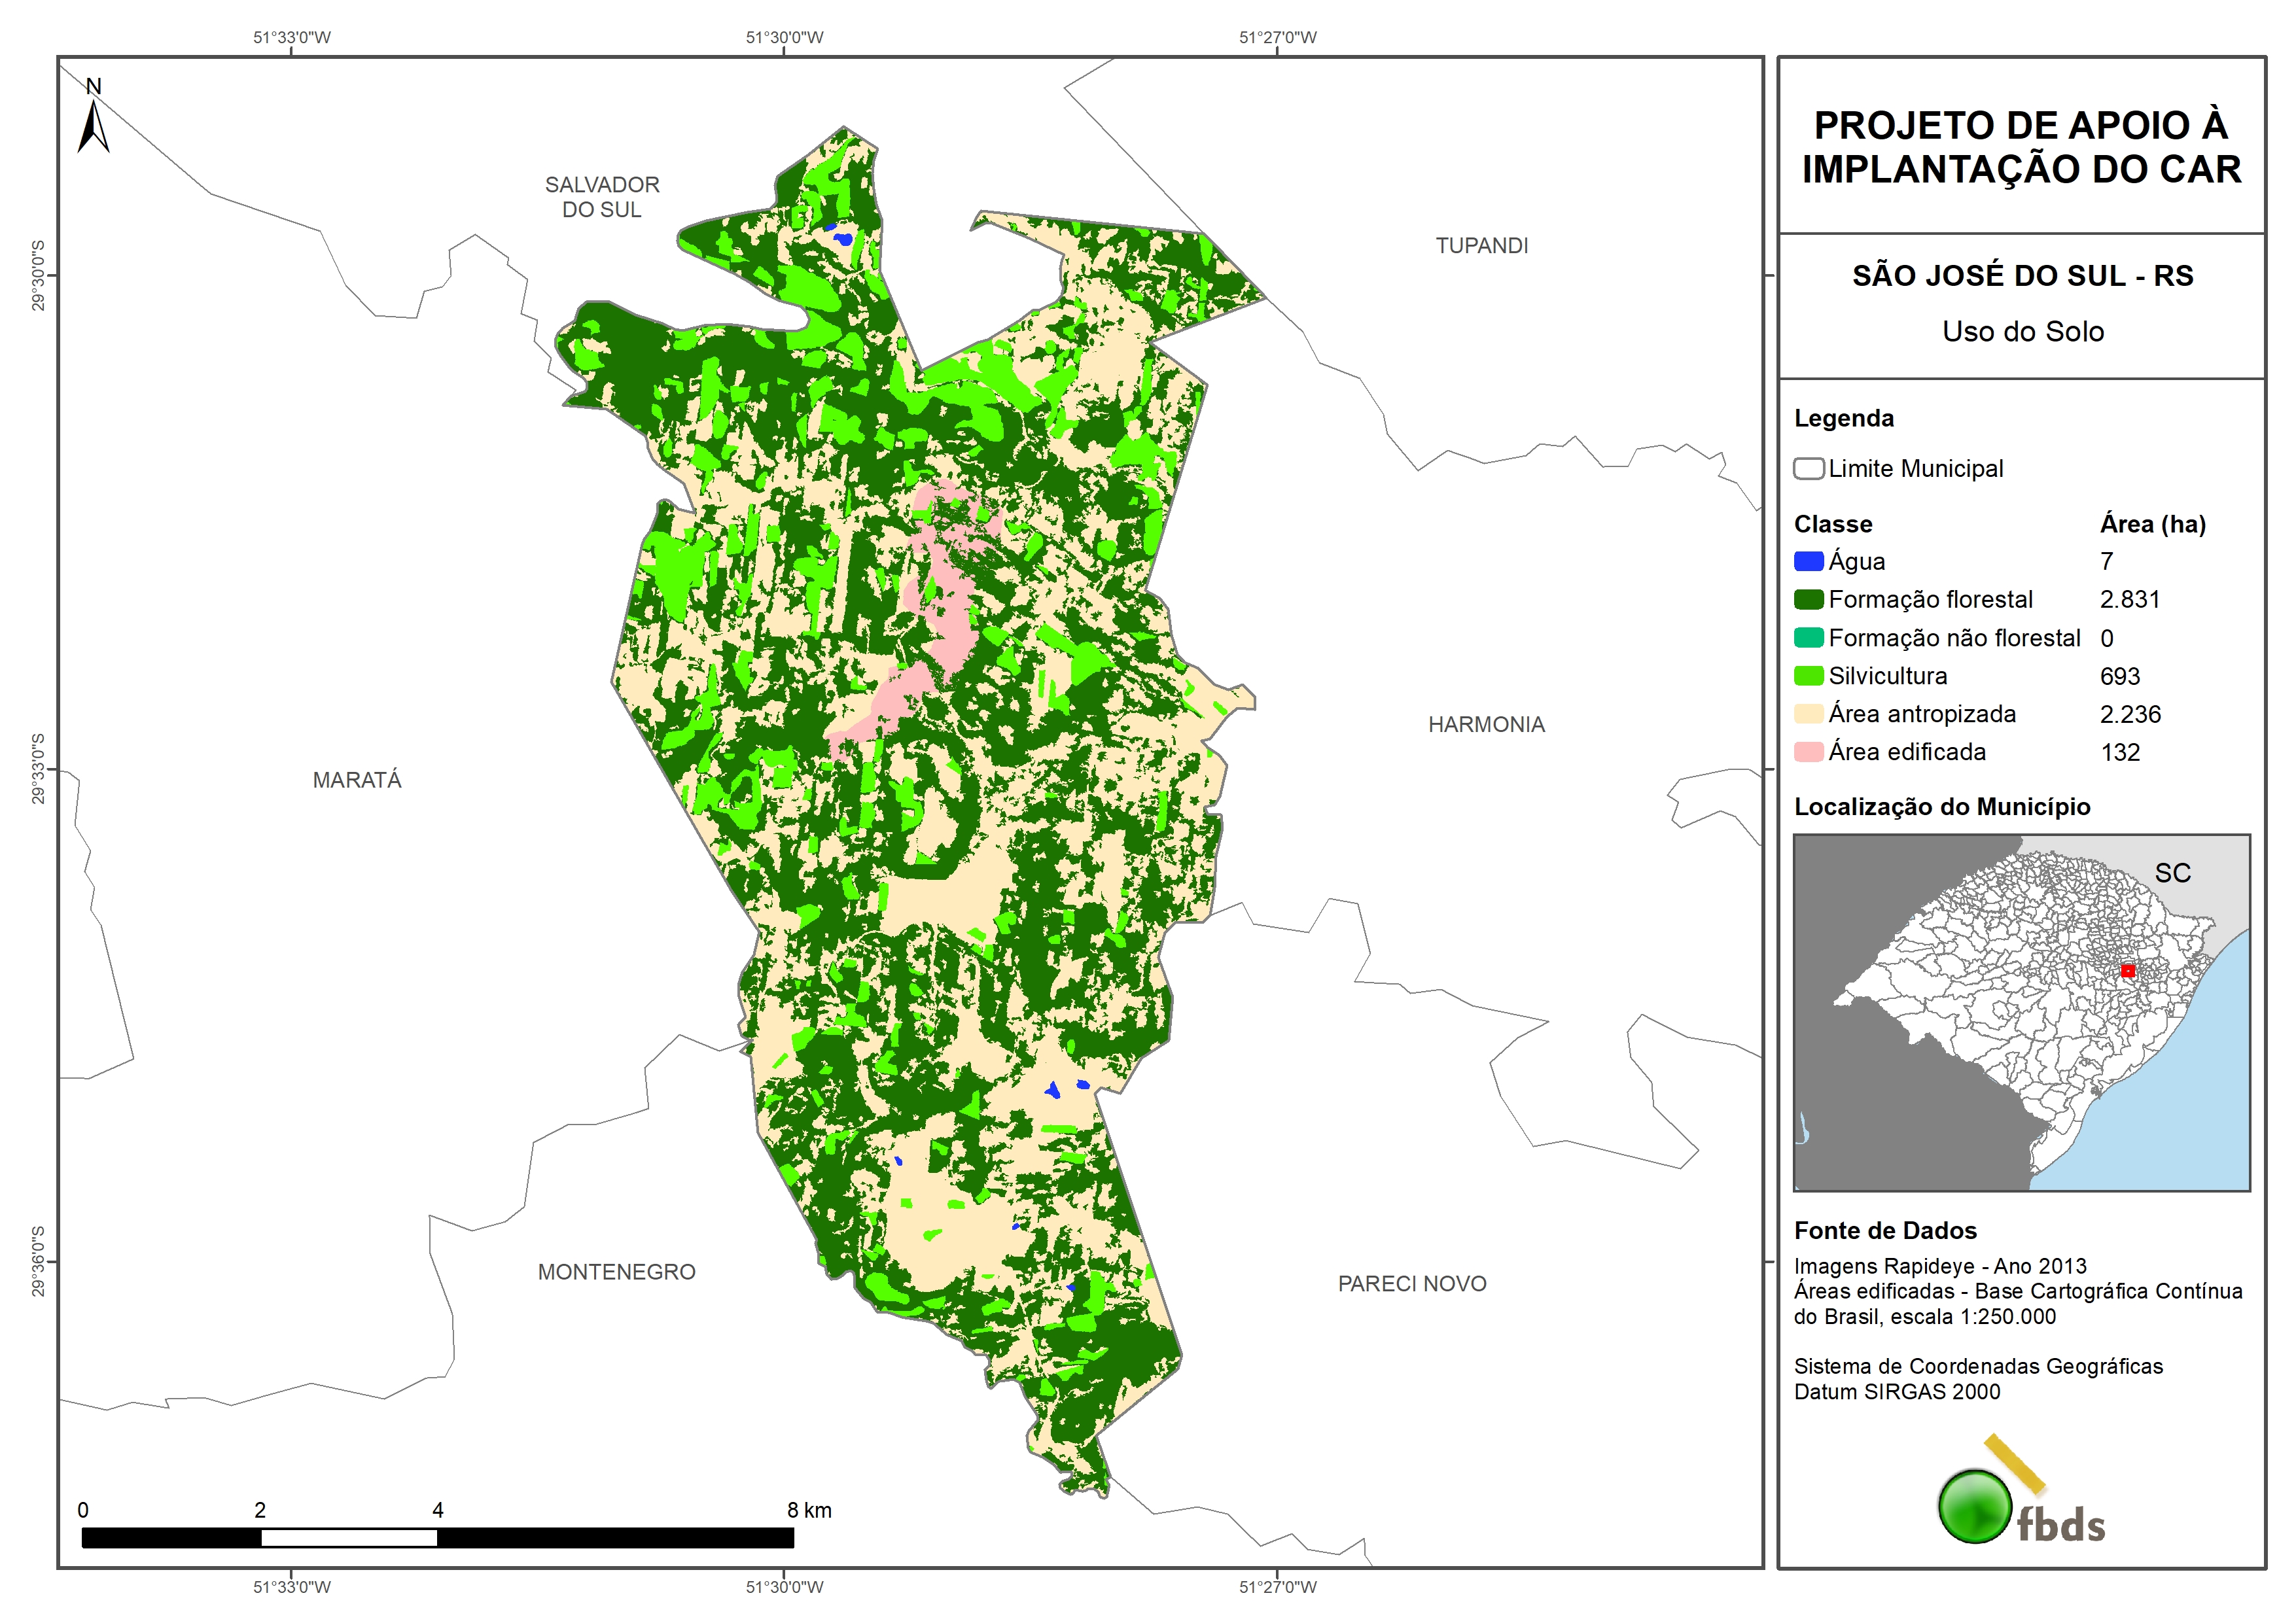The height and width of the screenshot is (1623, 2296).
Task: Click the TUPANDI municipality label
Action: point(1482,246)
